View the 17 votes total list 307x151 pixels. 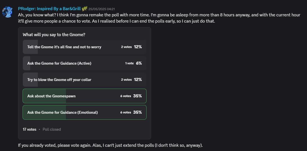click(x=29, y=130)
